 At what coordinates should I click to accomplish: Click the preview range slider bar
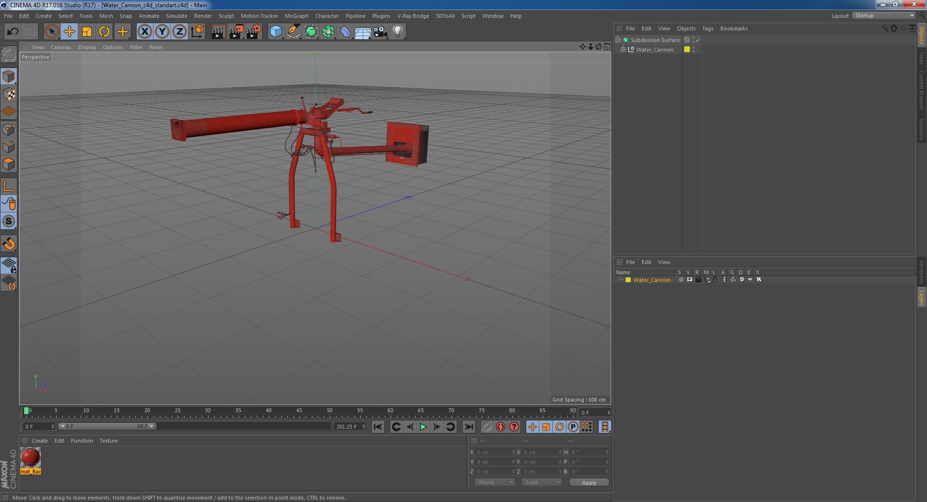107,426
